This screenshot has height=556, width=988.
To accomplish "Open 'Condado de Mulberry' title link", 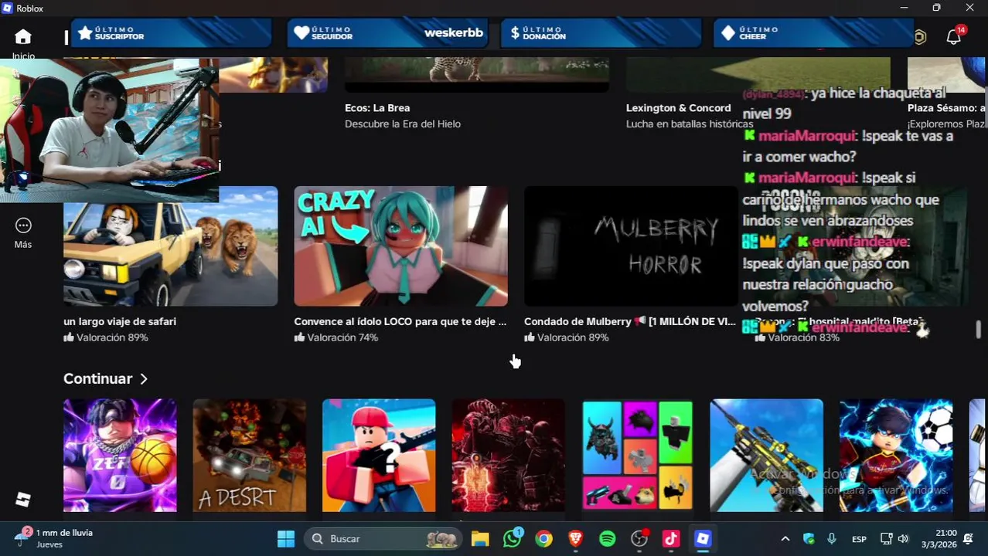I will pos(630,321).
